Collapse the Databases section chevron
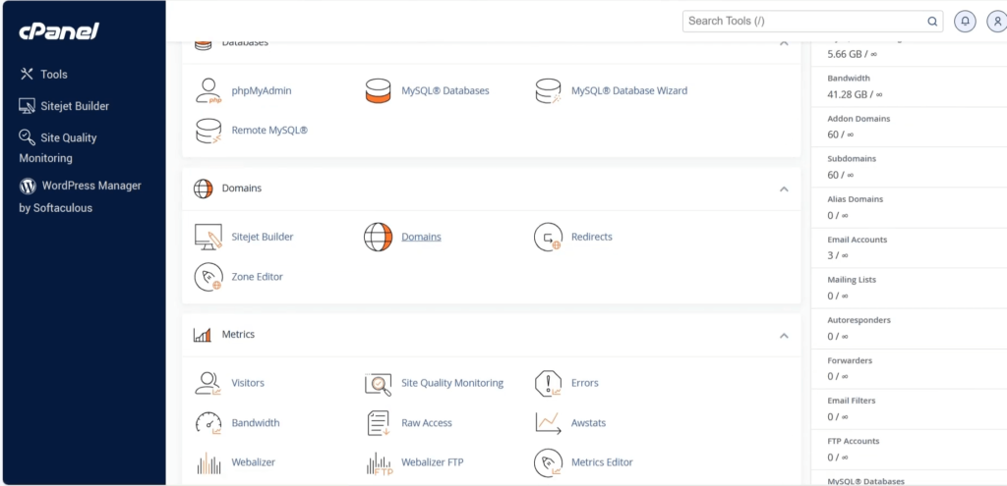The height and width of the screenshot is (486, 1007). click(x=784, y=43)
